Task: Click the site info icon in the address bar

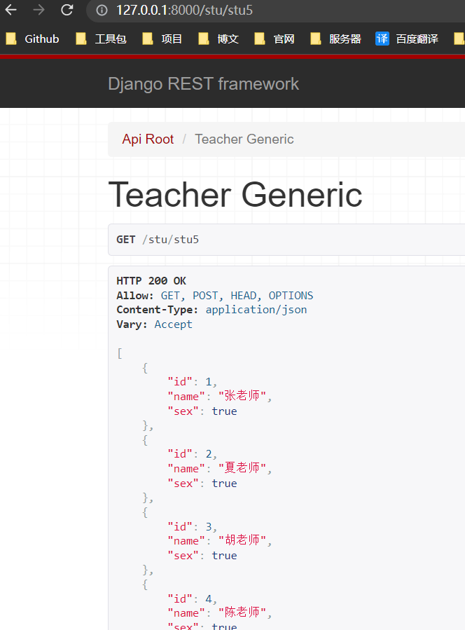Action: tap(102, 10)
